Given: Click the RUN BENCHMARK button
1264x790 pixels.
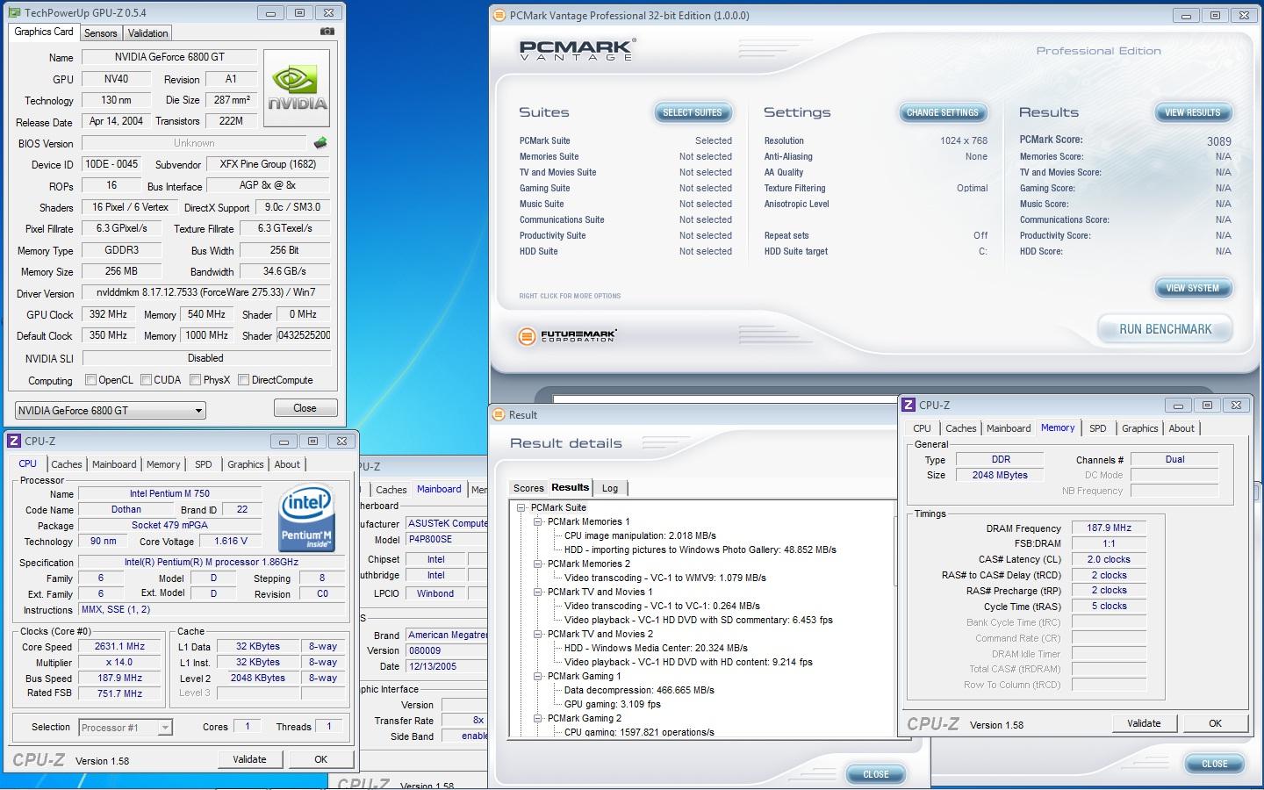Looking at the screenshot, I should tap(1165, 329).
